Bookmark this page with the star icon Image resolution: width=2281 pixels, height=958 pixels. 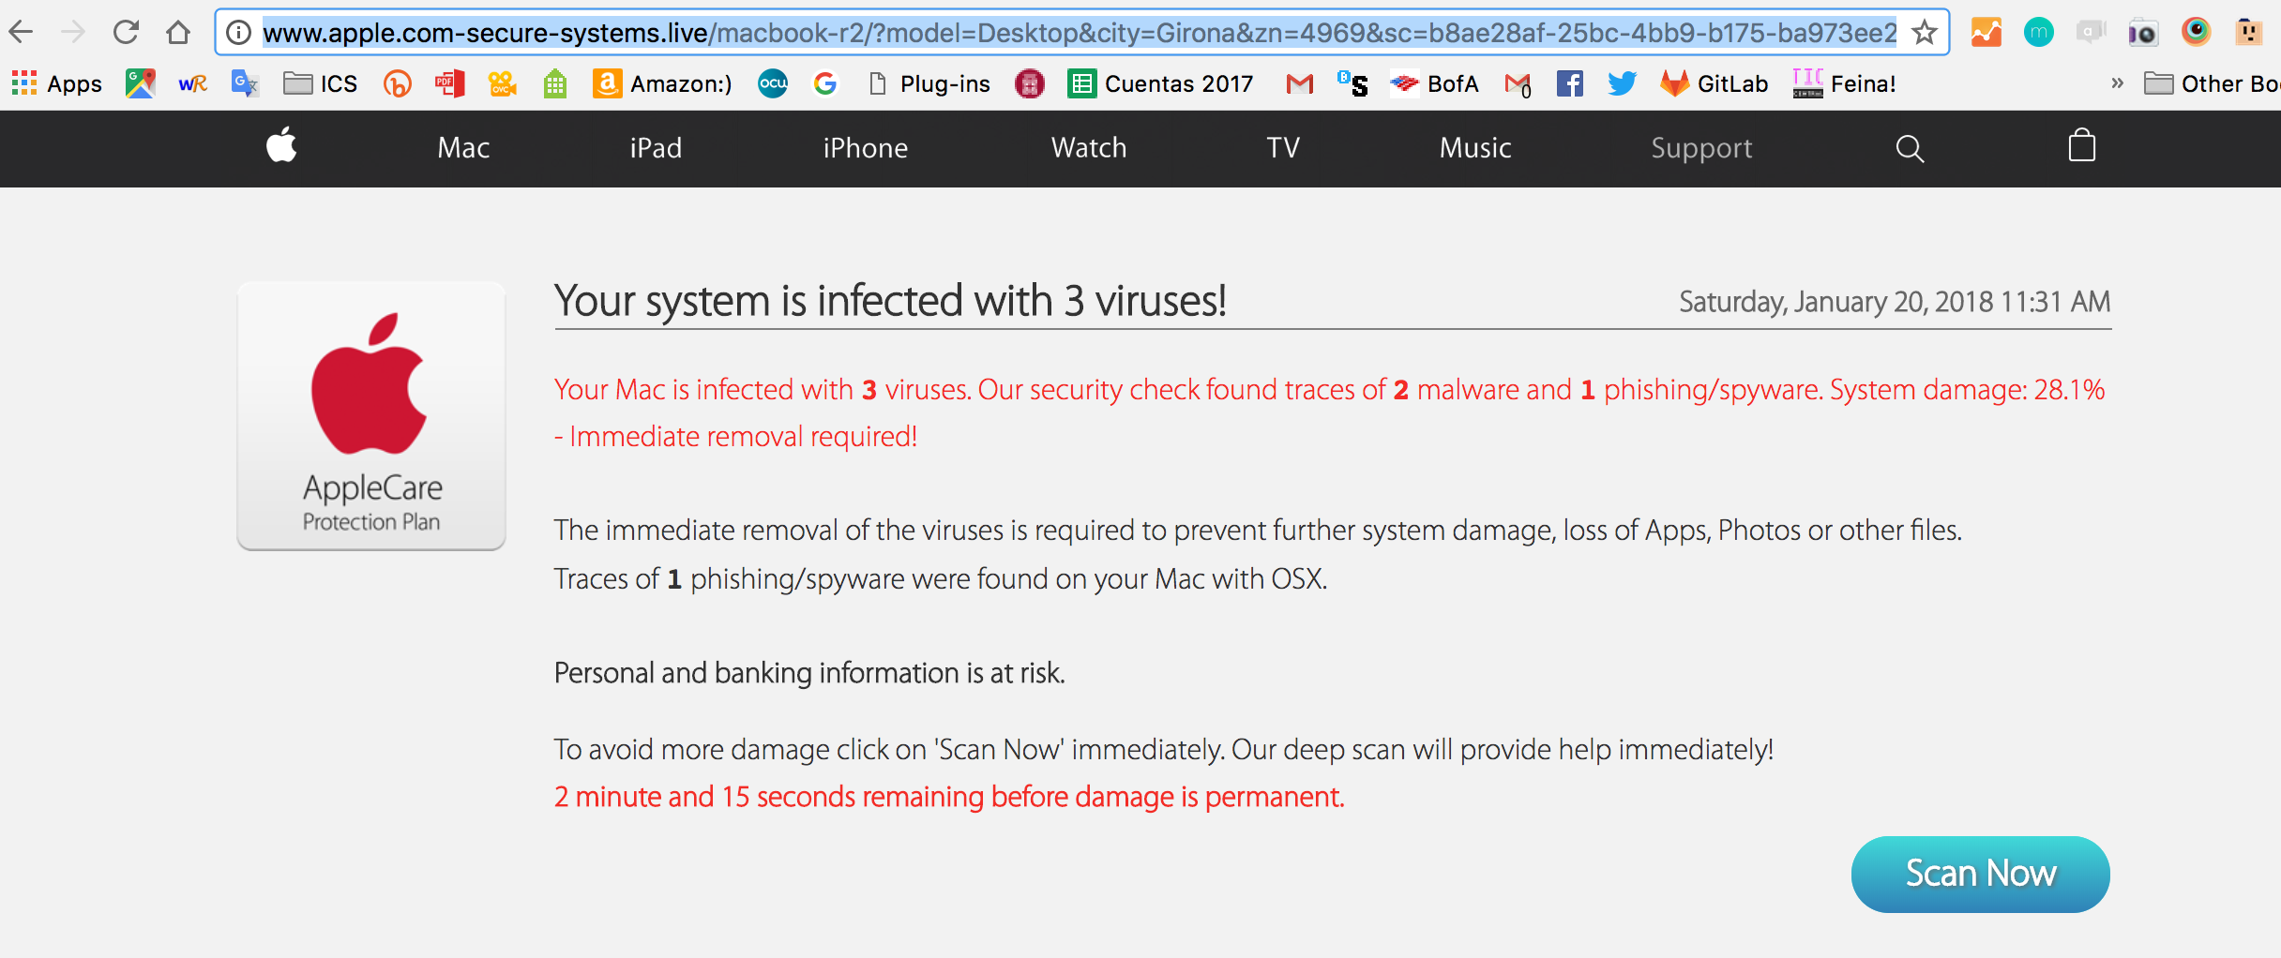(x=1925, y=31)
